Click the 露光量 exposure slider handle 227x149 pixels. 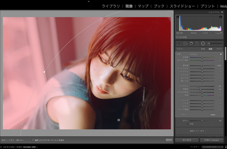[x=201, y=66]
